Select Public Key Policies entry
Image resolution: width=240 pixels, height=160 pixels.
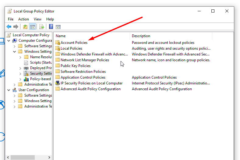76,66
